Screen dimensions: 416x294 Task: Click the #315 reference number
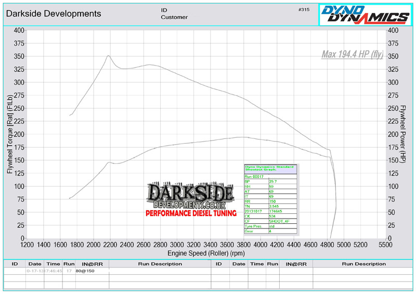coord(304,9)
